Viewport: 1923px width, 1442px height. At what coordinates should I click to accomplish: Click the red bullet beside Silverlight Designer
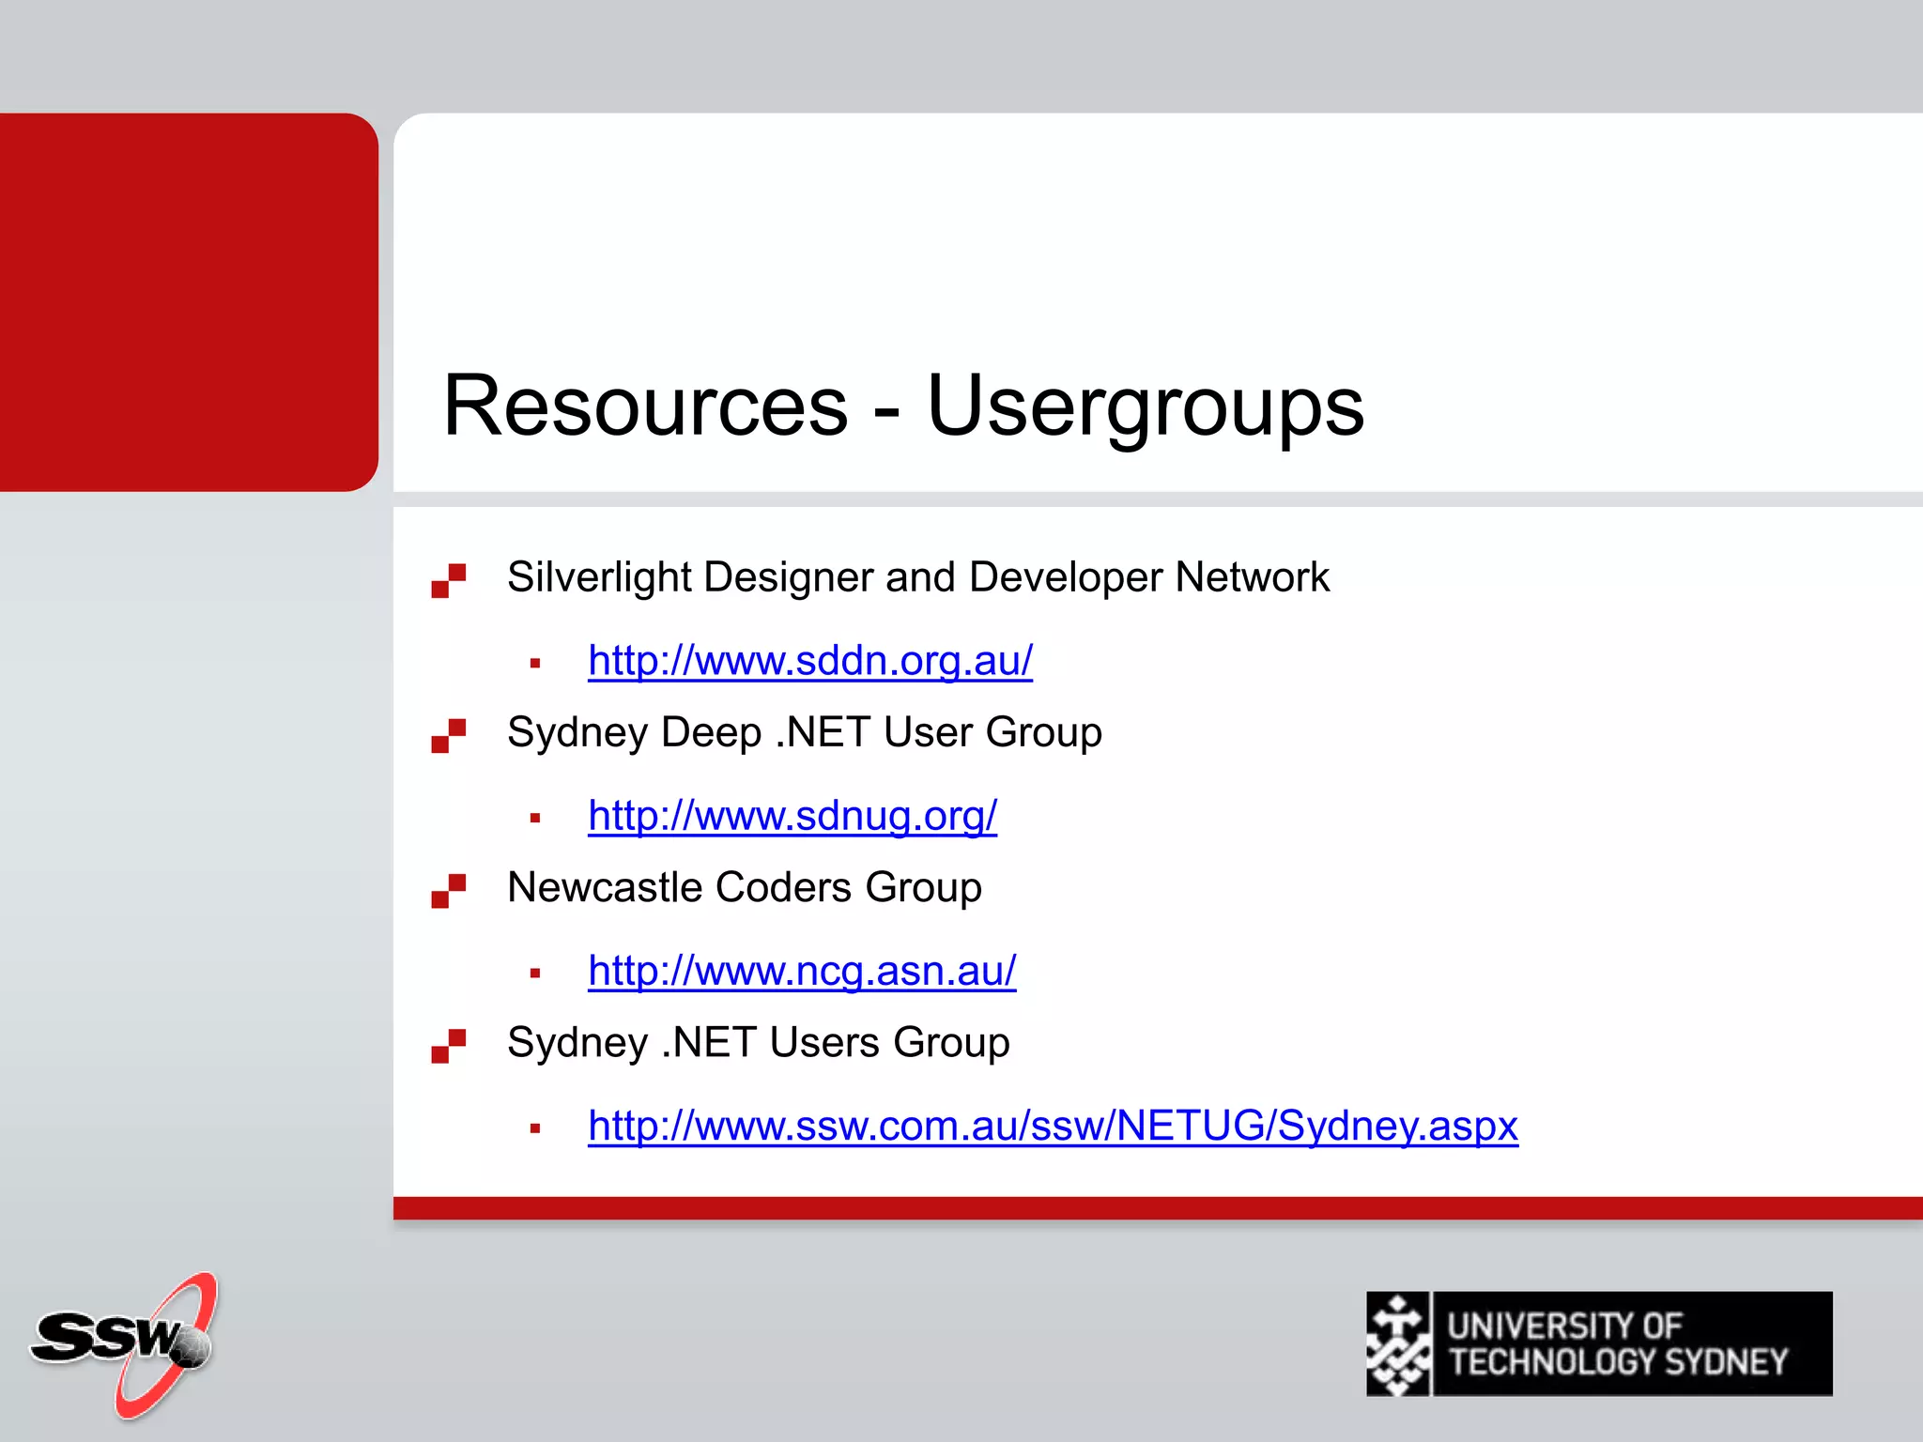pos(448,580)
